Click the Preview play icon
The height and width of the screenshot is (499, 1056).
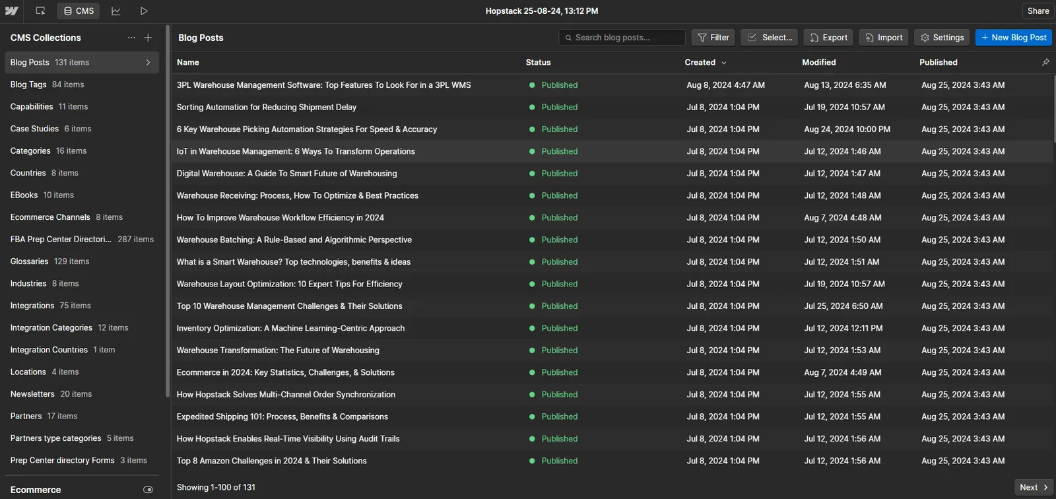pyautogui.click(x=144, y=11)
